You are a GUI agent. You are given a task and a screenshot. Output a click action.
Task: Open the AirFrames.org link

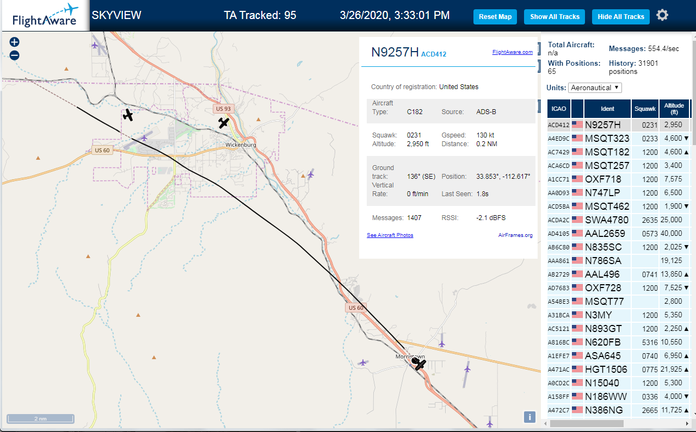click(x=515, y=235)
